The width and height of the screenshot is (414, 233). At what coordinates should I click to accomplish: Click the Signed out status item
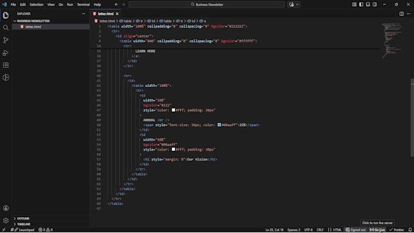[356, 230]
